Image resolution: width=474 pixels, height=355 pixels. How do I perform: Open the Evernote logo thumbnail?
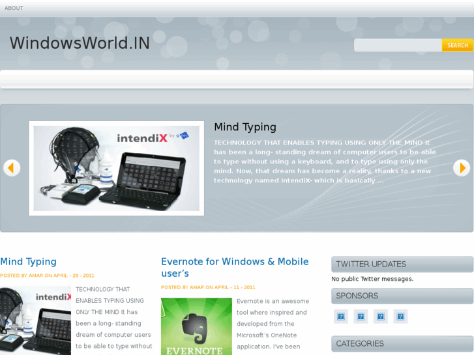click(x=196, y=326)
